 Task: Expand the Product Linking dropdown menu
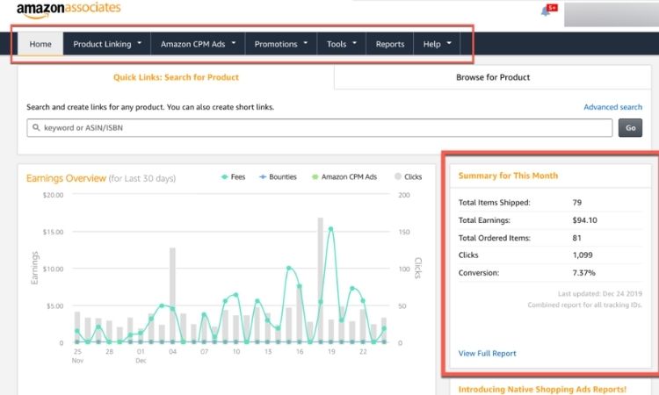click(107, 44)
